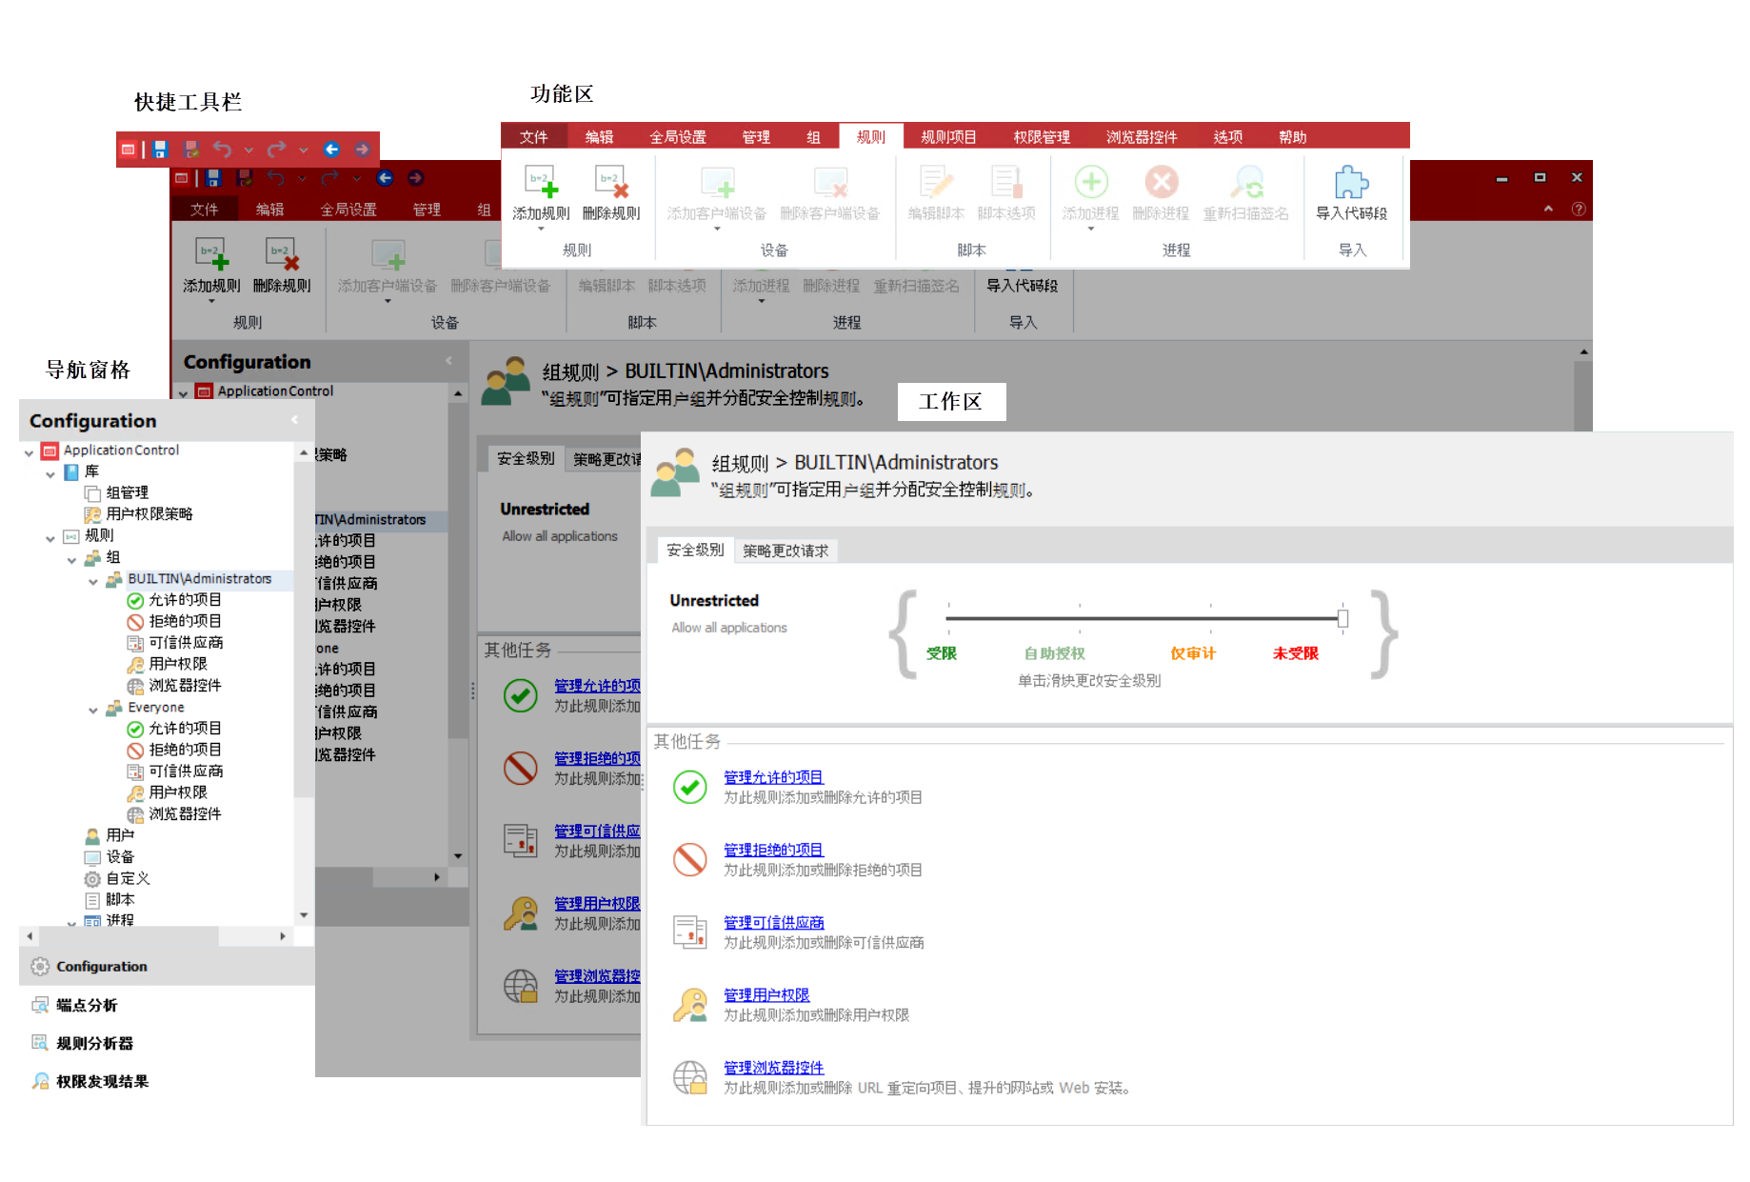
Task: Open the 管理允许的项目 link
Action: point(773,777)
